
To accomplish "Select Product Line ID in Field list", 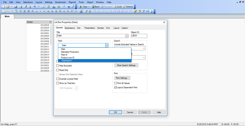I will tap(94, 58).
